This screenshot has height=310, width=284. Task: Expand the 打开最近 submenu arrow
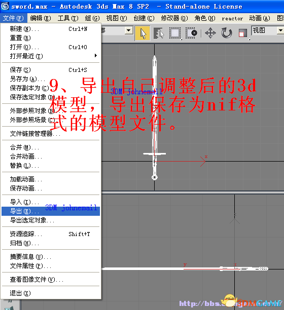click(x=96, y=56)
